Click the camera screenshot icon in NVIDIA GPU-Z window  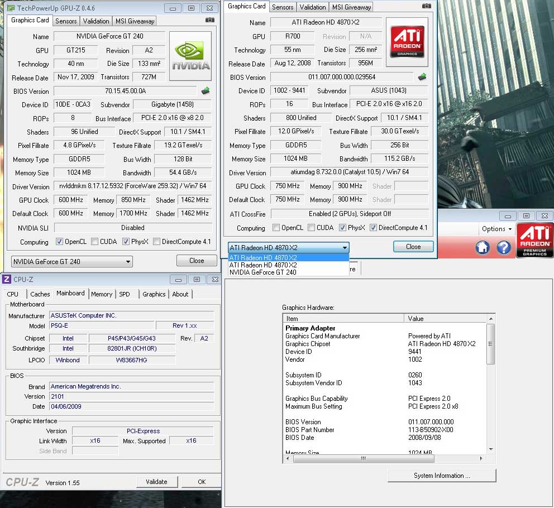point(210,20)
